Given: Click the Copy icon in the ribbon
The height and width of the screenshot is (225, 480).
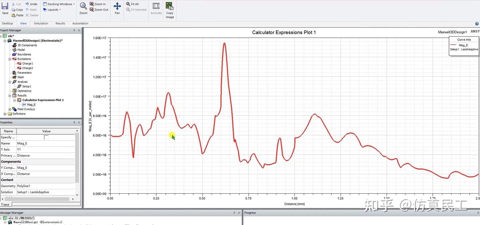Looking at the screenshot, I should point(13,10).
